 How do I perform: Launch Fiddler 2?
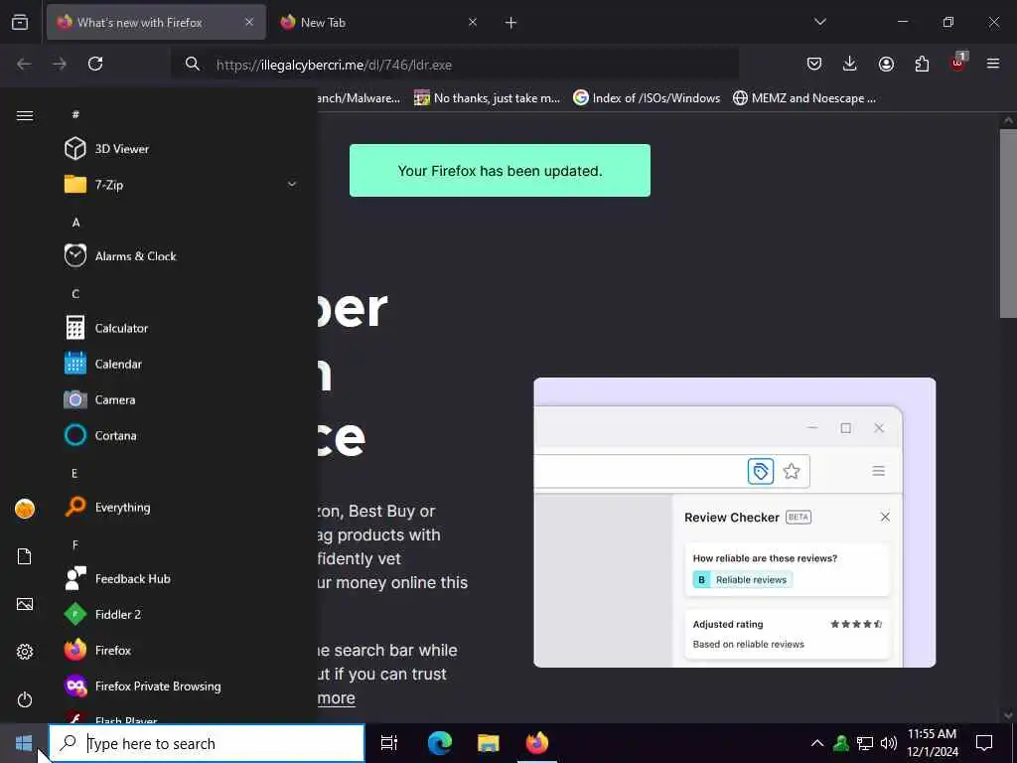[x=182, y=614]
